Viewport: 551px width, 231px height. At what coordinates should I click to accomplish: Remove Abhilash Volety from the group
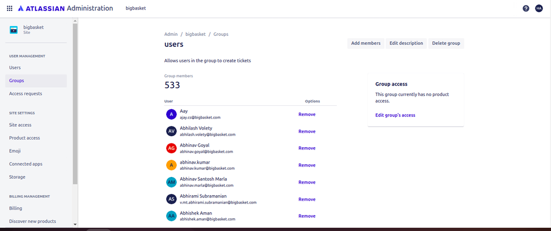pos(307,131)
